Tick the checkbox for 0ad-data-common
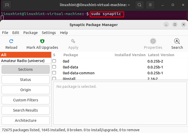 click(x=54, y=73)
